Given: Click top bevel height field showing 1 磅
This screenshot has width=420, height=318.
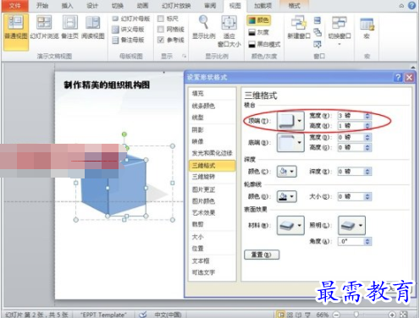Looking at the screenshot, I should coord(351,126).
